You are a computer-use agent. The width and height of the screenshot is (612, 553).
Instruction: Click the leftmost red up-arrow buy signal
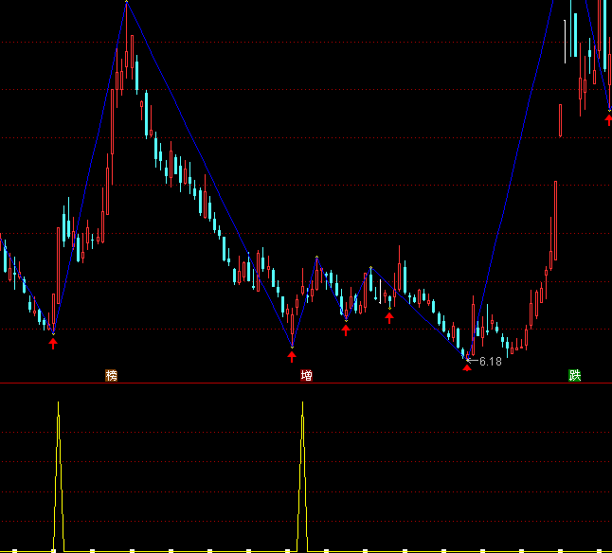(x=53, y=344)
